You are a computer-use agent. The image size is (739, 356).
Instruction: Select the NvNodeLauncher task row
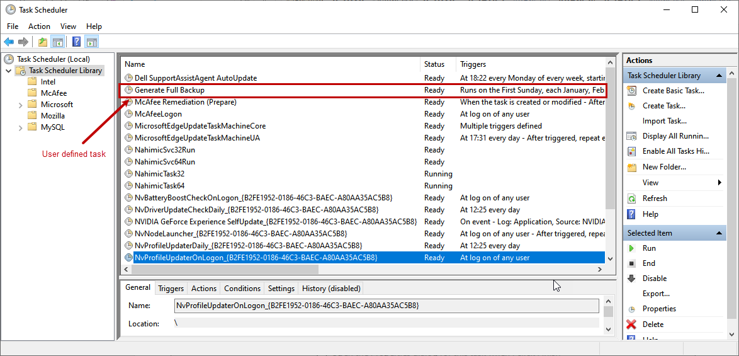pos(364,234)
